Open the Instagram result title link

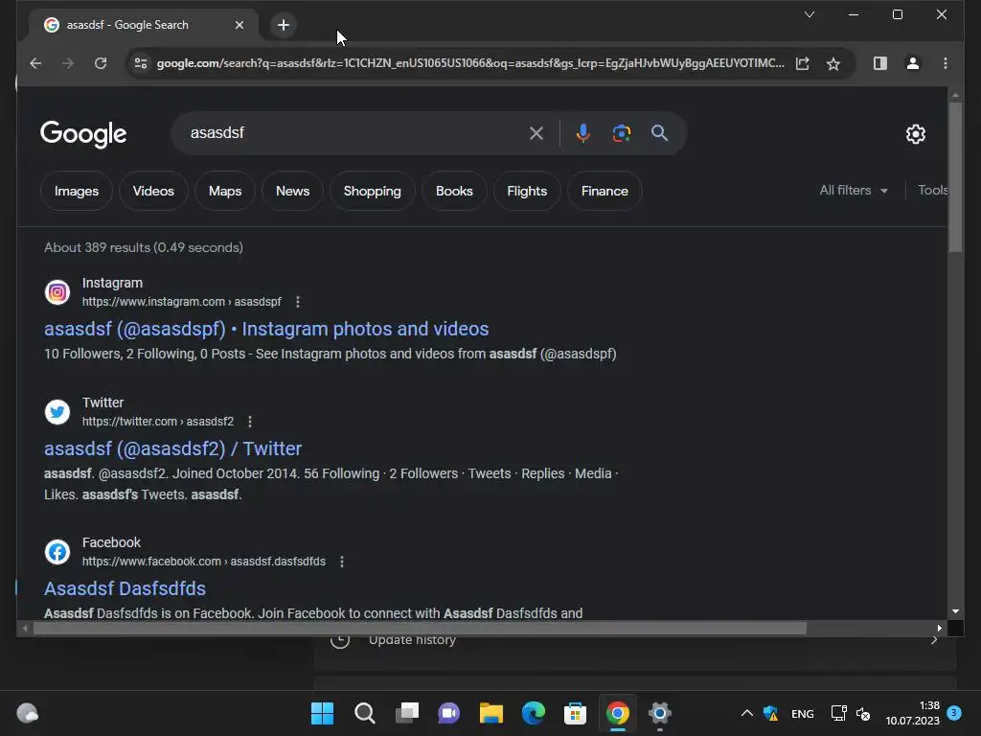pos(266,329)
